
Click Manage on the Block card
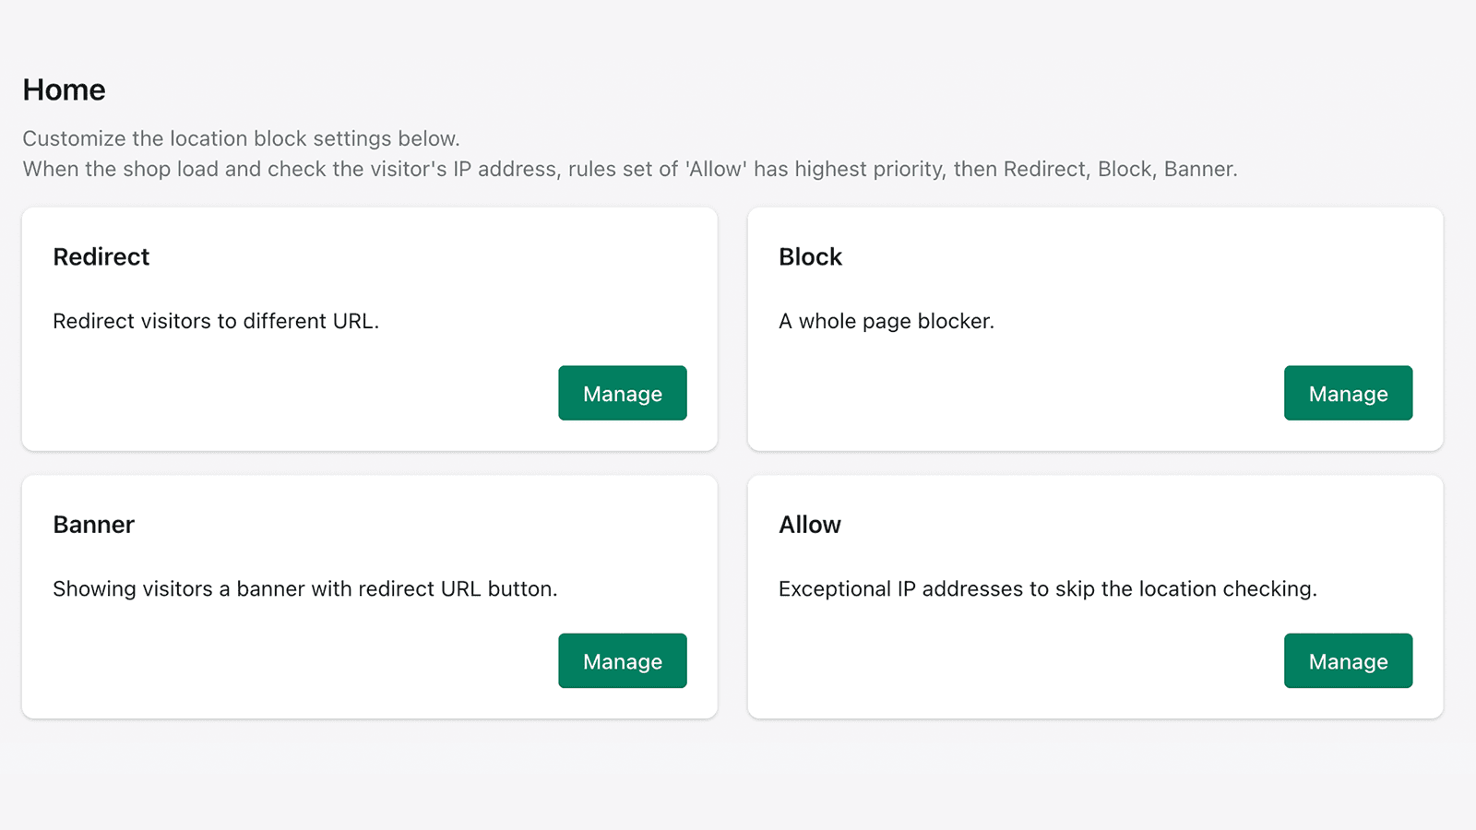pos(1348,393)
